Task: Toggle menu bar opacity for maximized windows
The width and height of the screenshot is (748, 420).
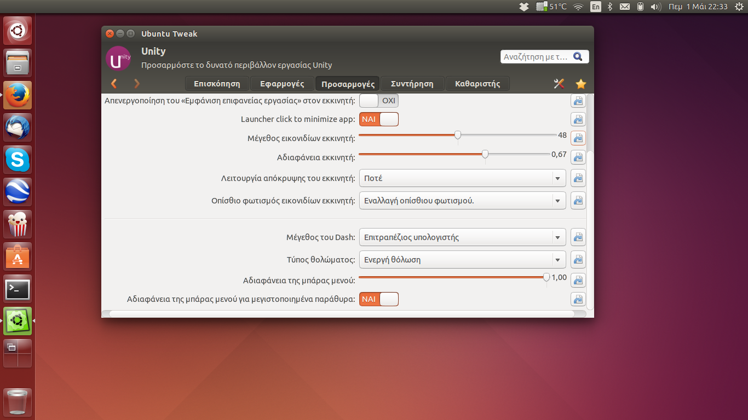Action: tap(379, 299)
